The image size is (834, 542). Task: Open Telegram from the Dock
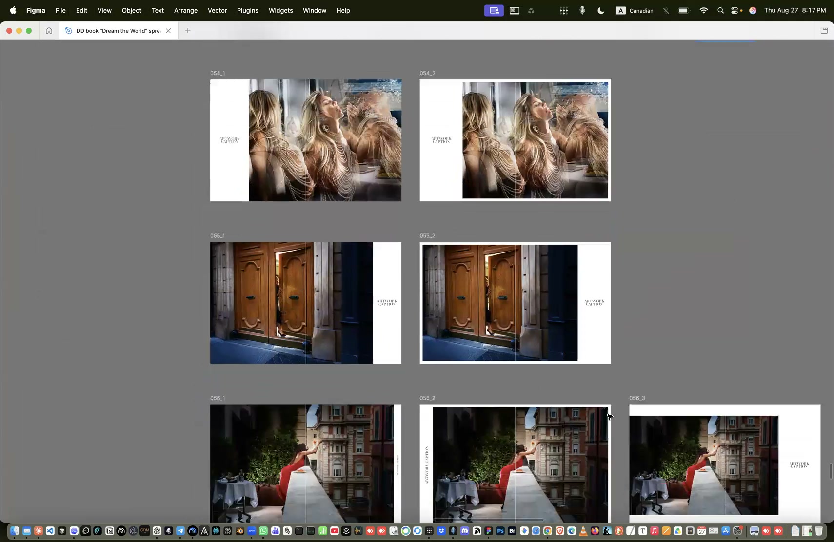tap(180, 531)
